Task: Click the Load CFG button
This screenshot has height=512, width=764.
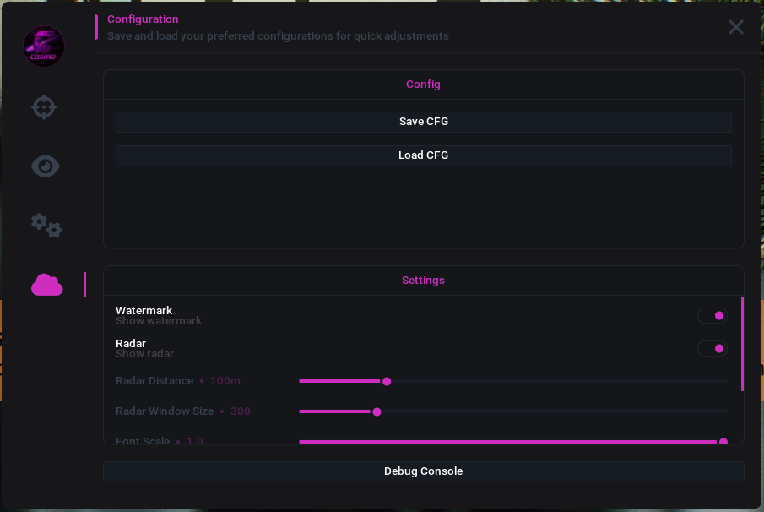Action: pos(424,155)
